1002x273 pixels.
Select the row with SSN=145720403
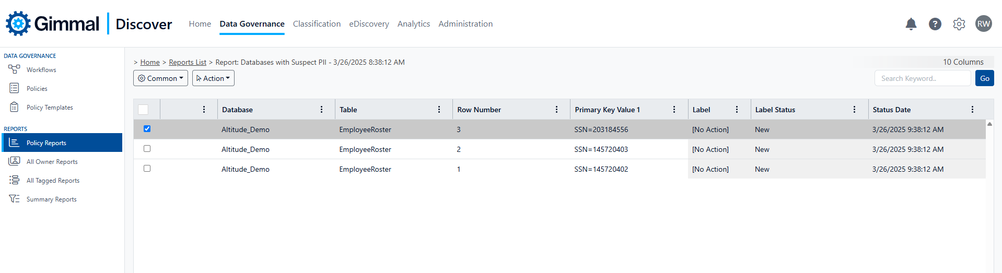[x=147, y=149]
